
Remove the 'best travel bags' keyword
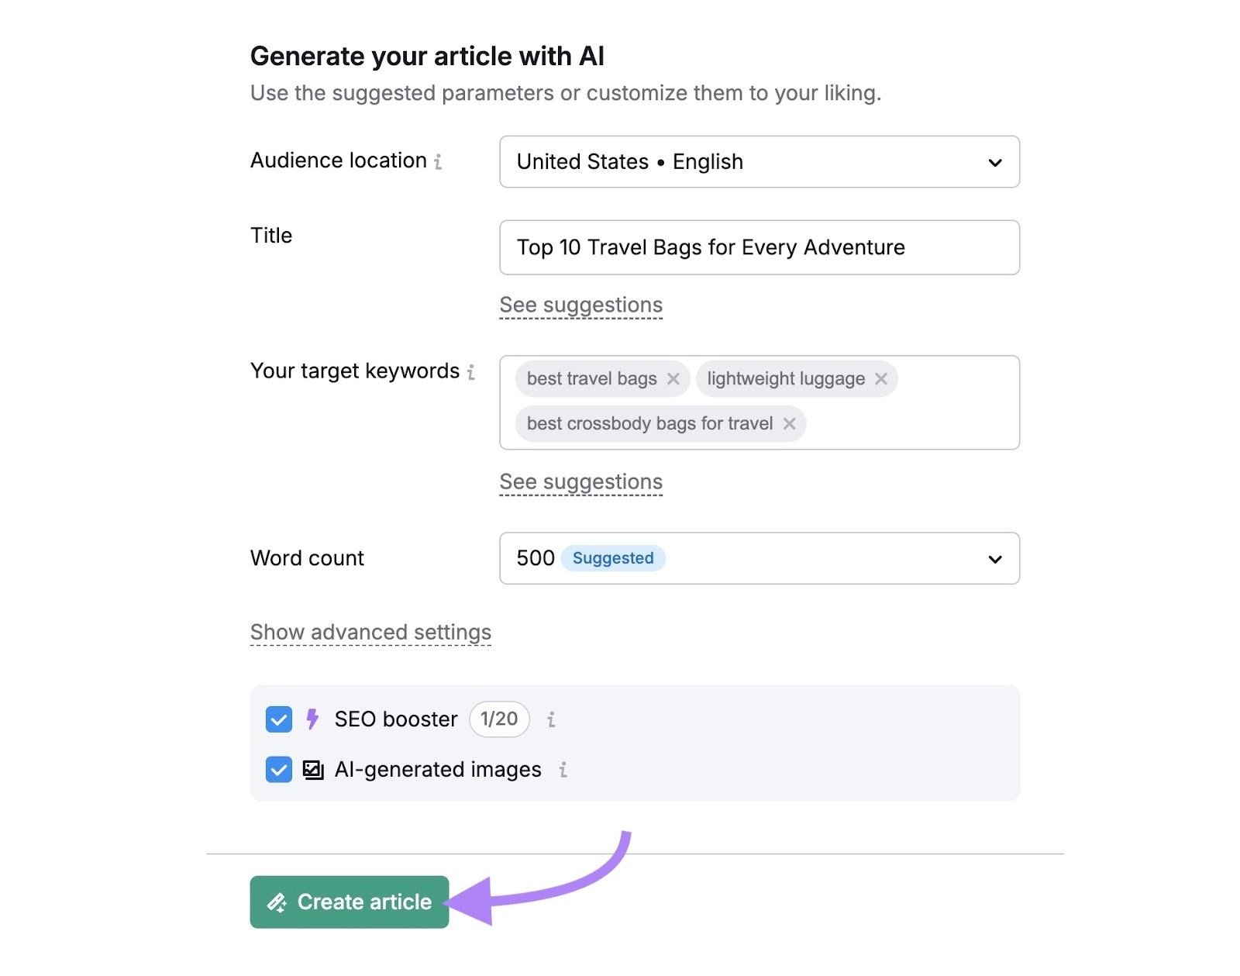tap(674, 379)
